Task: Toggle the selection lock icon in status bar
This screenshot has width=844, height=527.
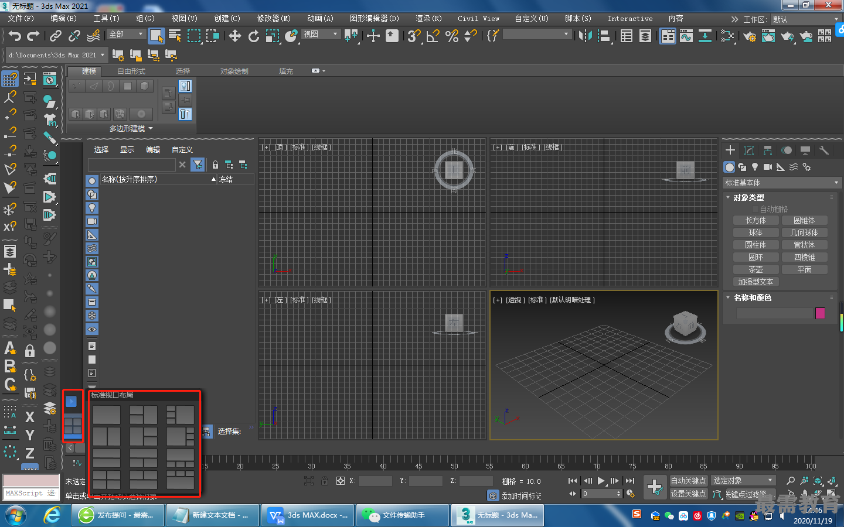Action: pos(324,481)
